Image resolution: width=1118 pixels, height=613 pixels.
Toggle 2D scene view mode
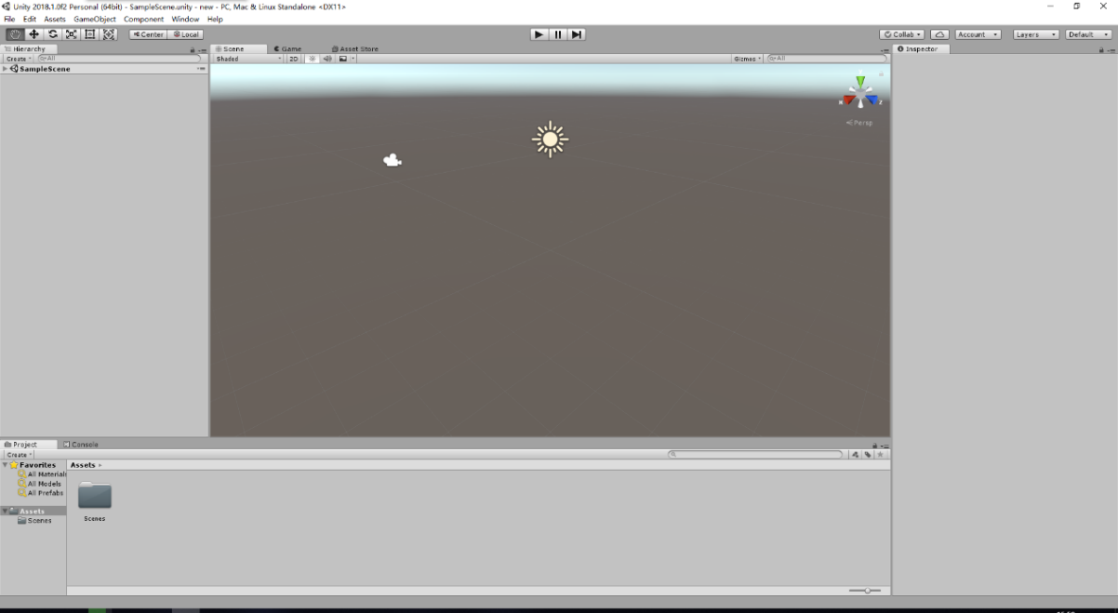[x=294, y=59]
